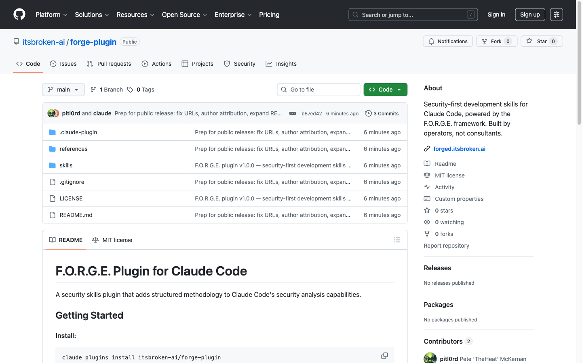Click the Go to file search field
This screenshot has width=582, height=363.
tap(318, 89)
